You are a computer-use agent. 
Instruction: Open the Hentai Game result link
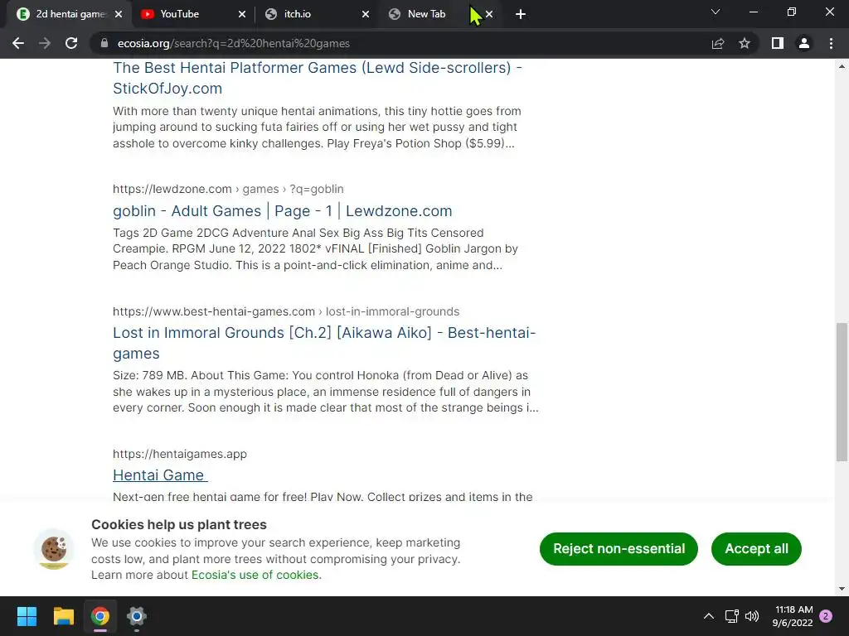click(160, 475)
